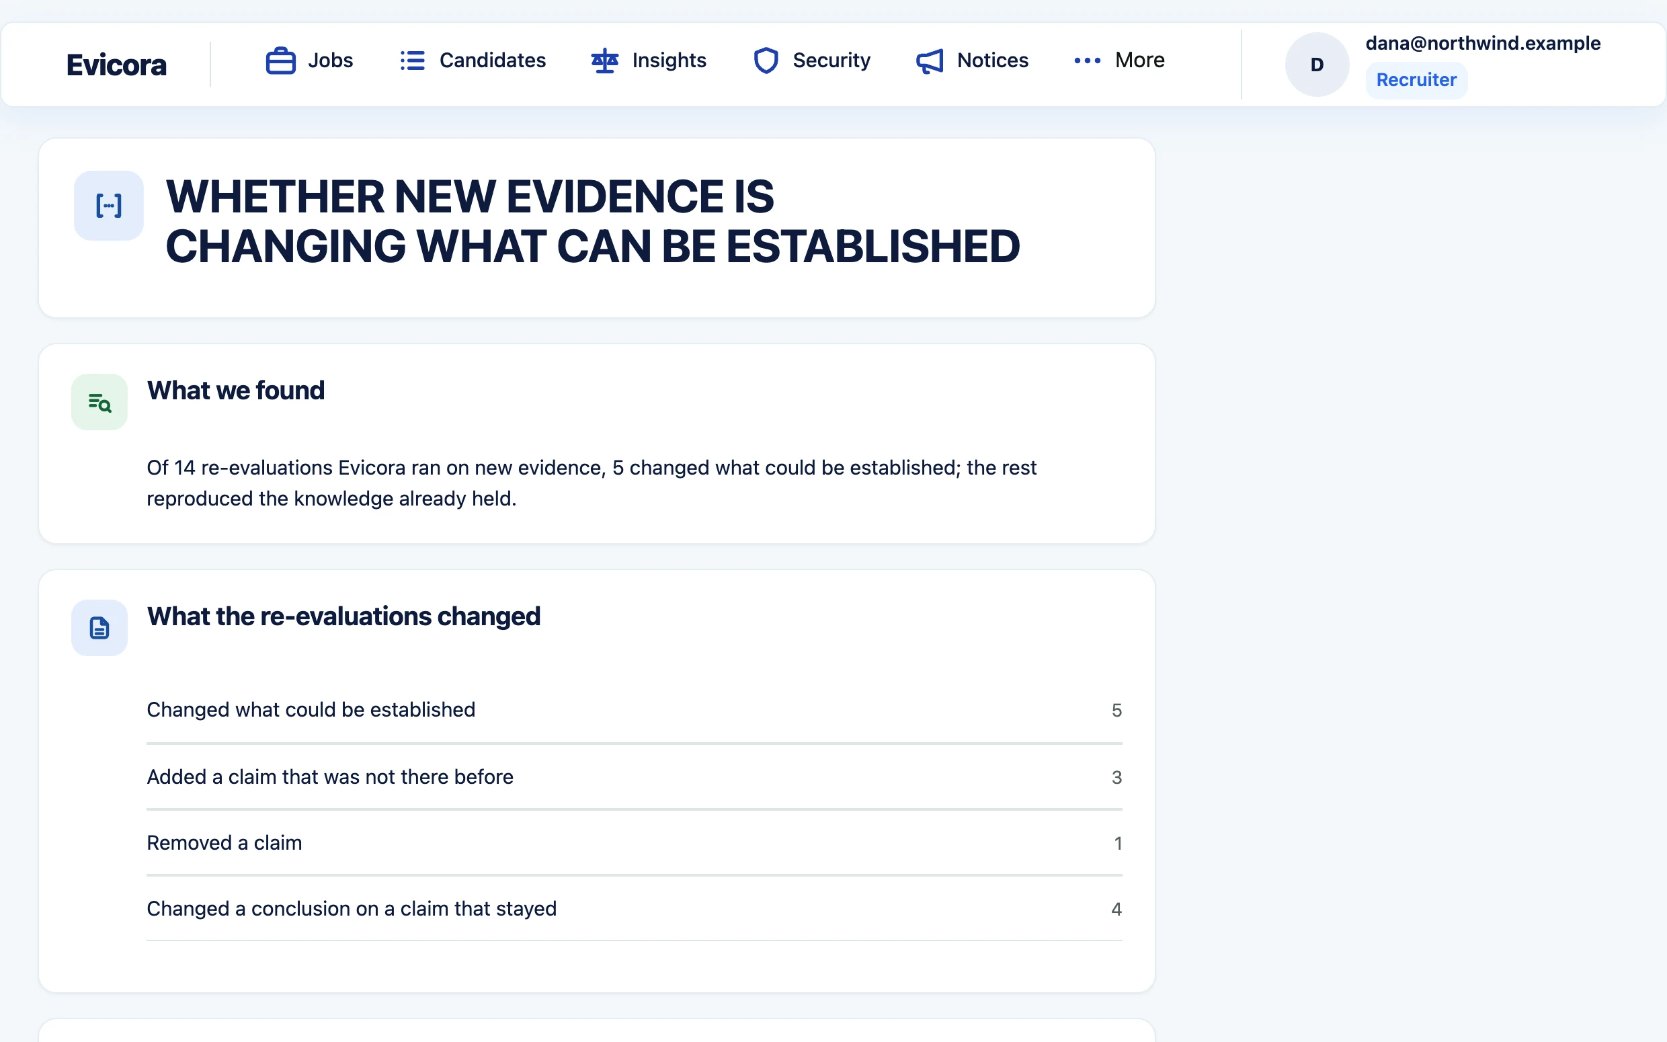Open the Insights navigation item
Viewport: 1667px width, 1042px height.
(648, 61)
